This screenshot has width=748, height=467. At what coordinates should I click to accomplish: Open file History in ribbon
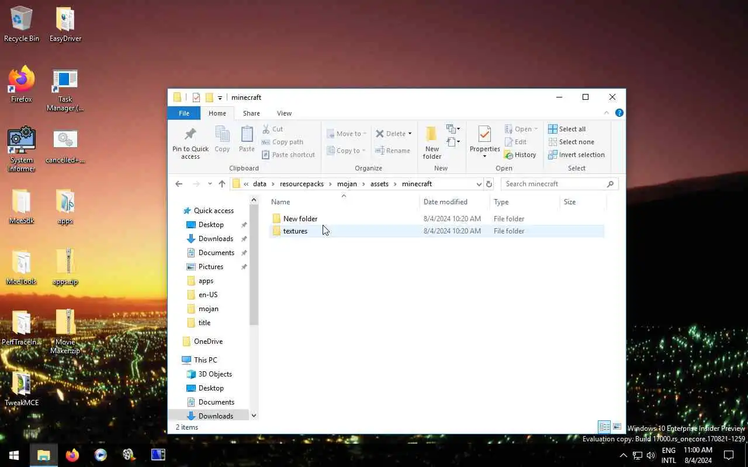point(520,155)
